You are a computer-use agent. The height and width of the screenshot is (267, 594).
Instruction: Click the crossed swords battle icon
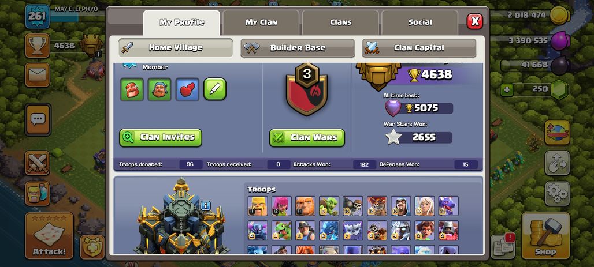coord(37,163)
